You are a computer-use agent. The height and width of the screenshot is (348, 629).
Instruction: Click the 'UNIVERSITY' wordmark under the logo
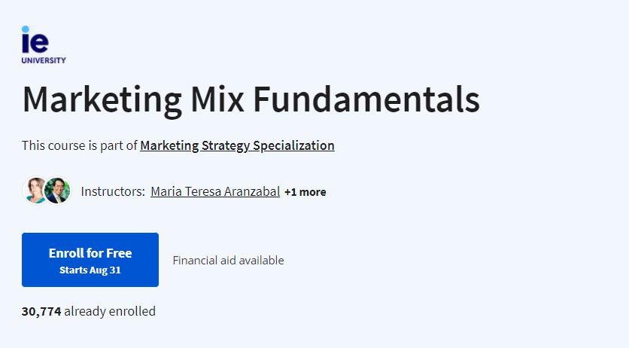pyautogui.click(x=44, y=60)
